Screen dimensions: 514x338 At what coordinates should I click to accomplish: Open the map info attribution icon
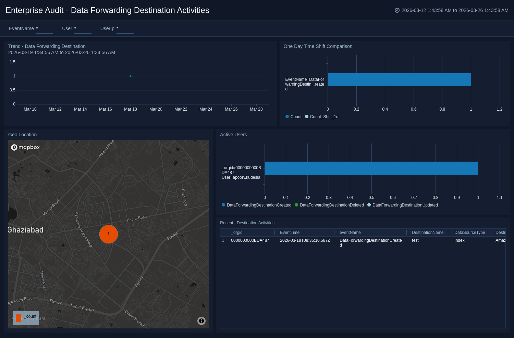click(201, 321)
